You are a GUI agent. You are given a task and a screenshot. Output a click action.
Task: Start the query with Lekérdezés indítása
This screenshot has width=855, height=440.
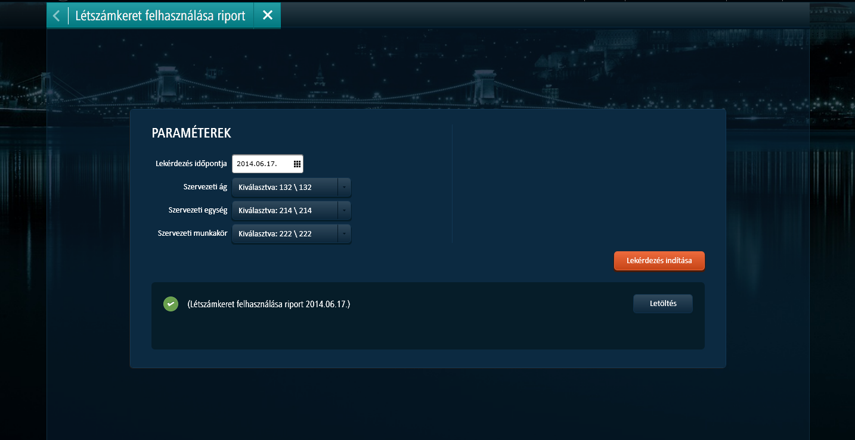(659, 261)
